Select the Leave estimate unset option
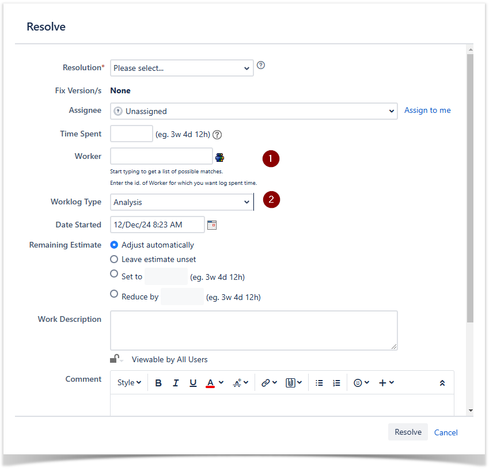The height and width of the screenshot is (471, 493). [114, 259]
